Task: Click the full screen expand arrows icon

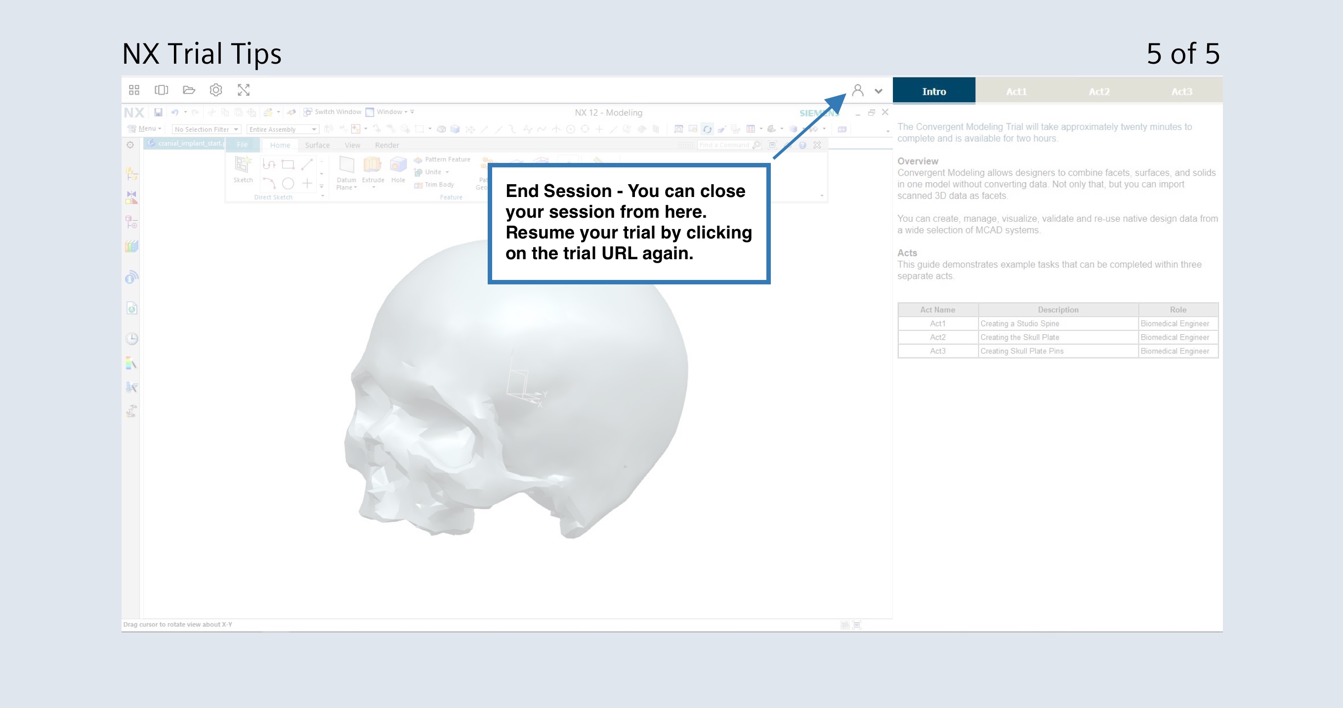Action: pyautogui.click(x=244, y=90)
